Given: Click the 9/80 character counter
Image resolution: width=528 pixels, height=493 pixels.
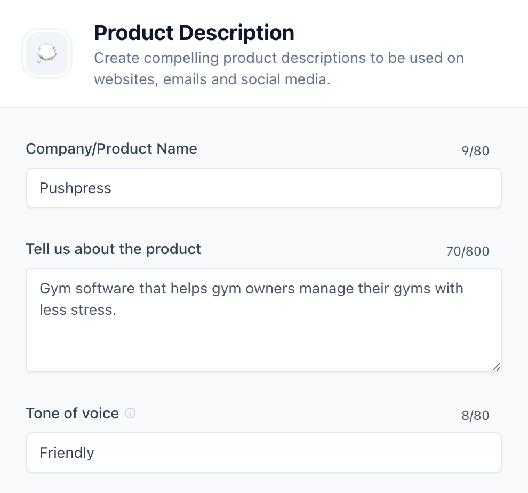Looking at the screenshot, I should [476, 151].
